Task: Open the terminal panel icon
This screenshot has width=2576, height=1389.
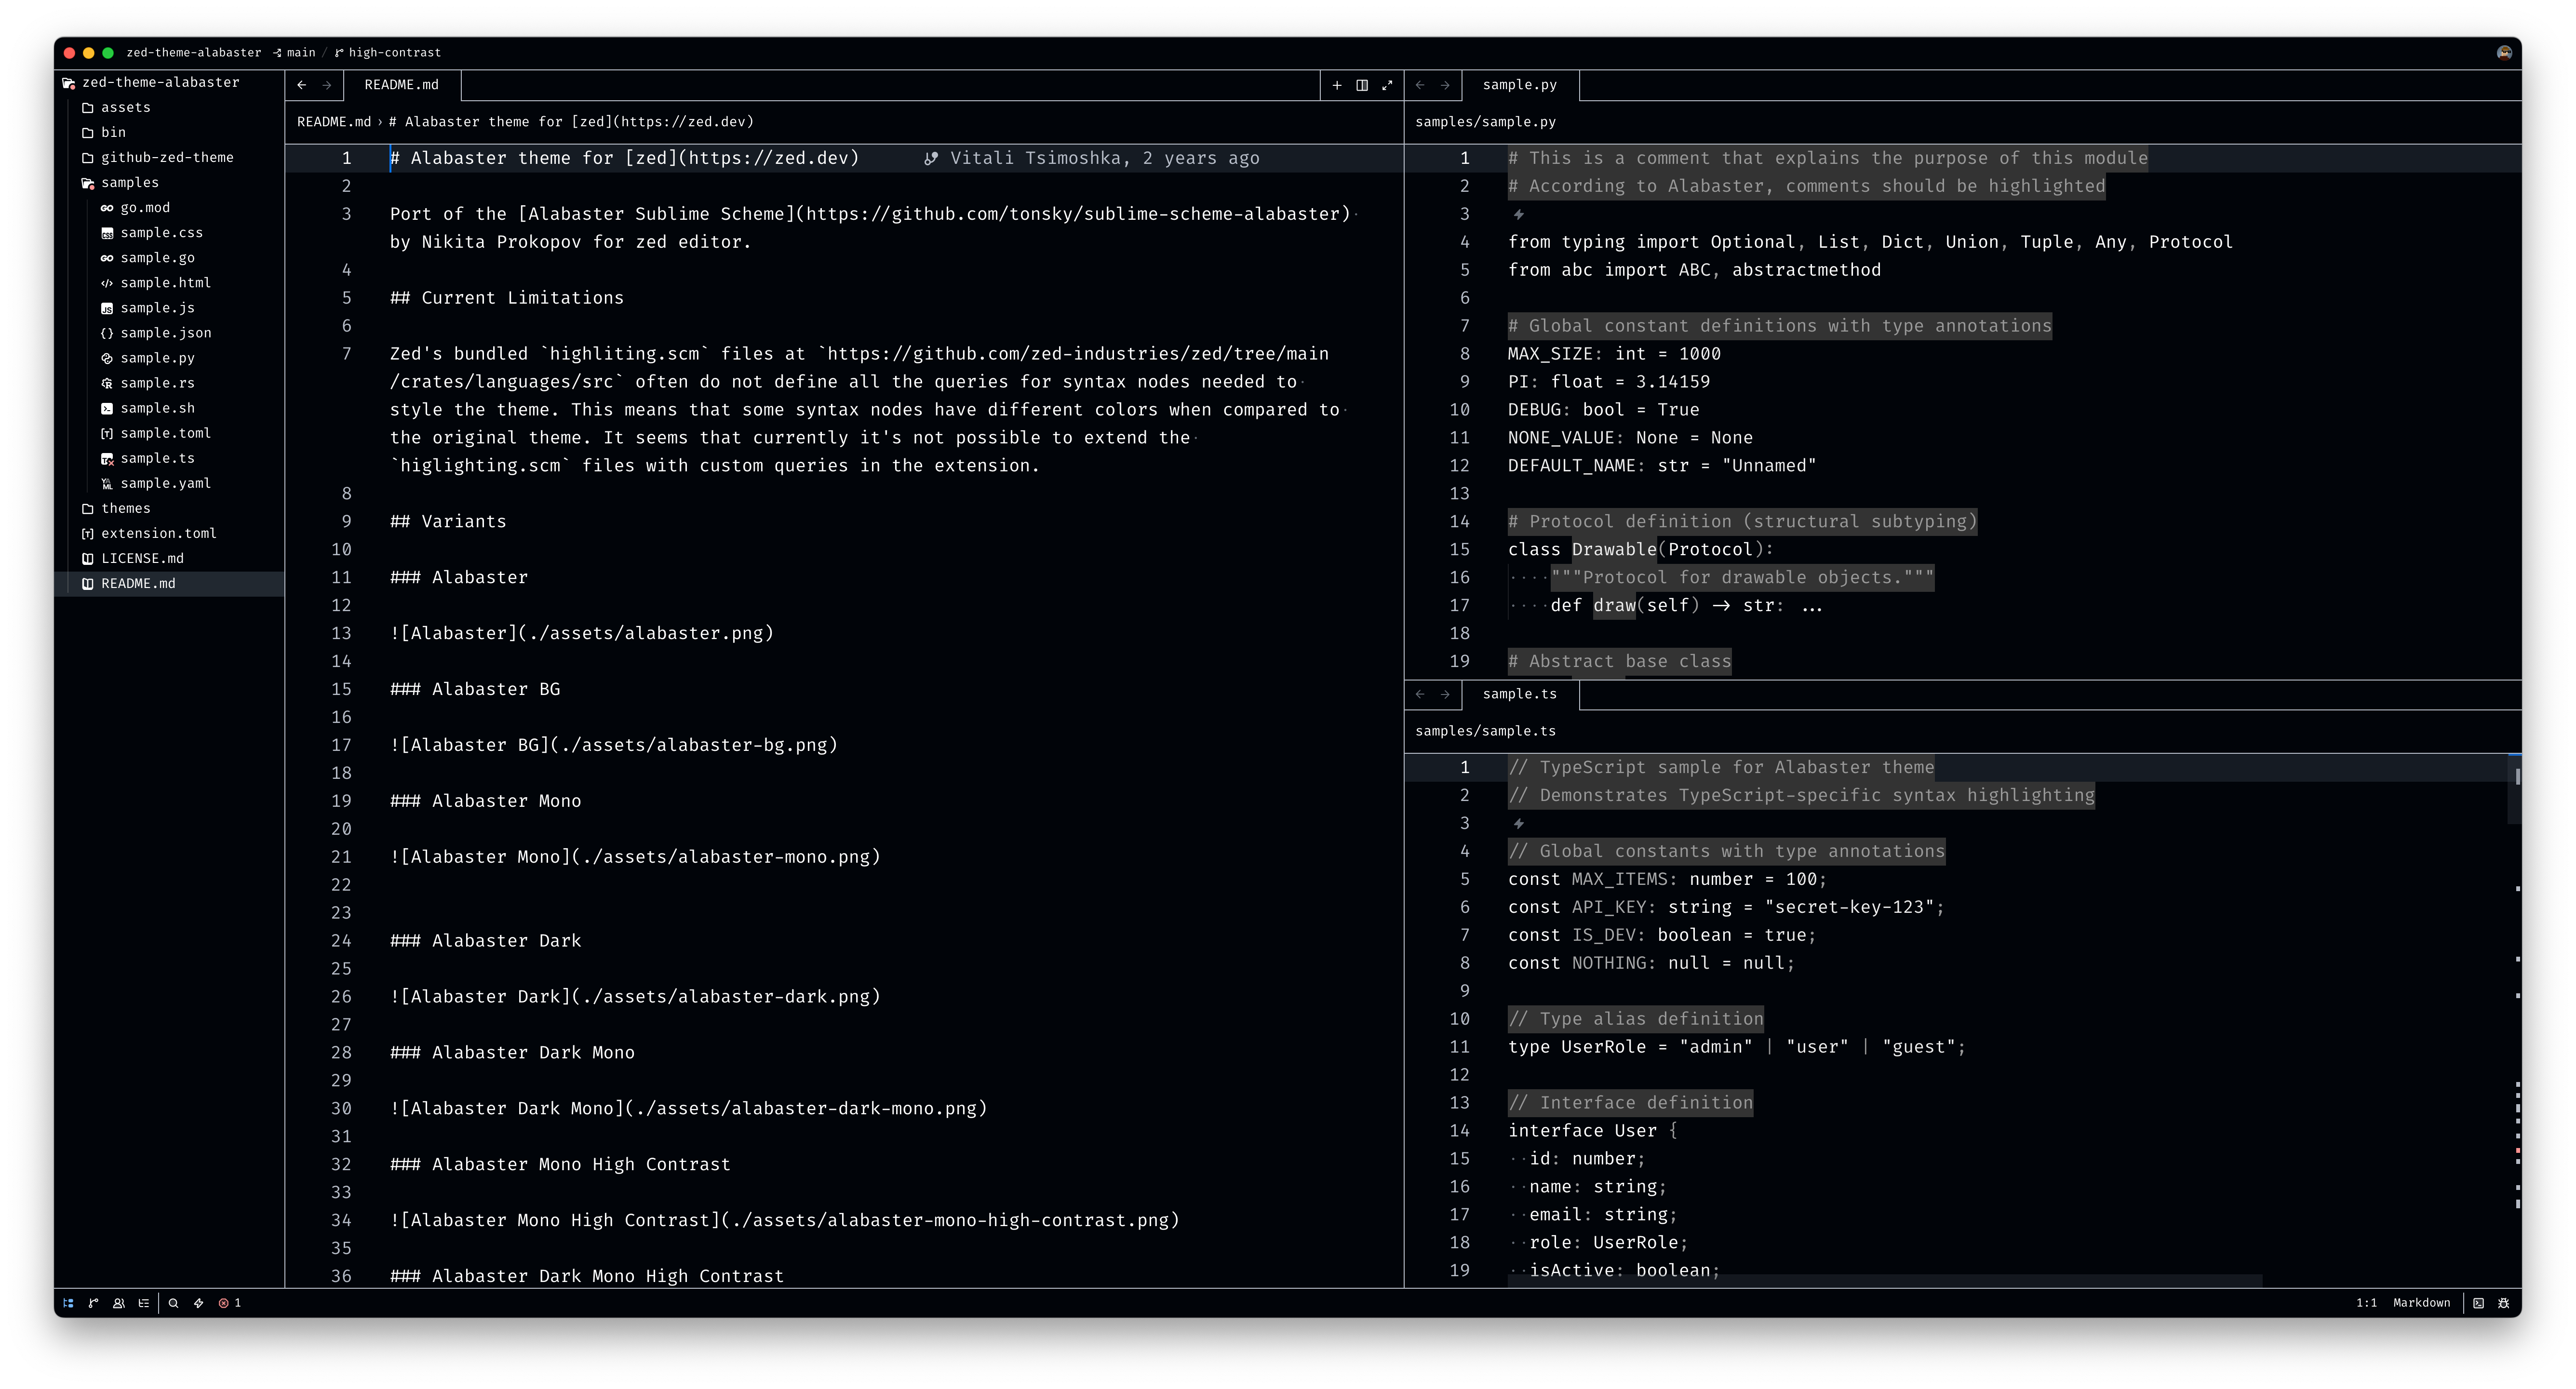Action: [2478, 1303]
